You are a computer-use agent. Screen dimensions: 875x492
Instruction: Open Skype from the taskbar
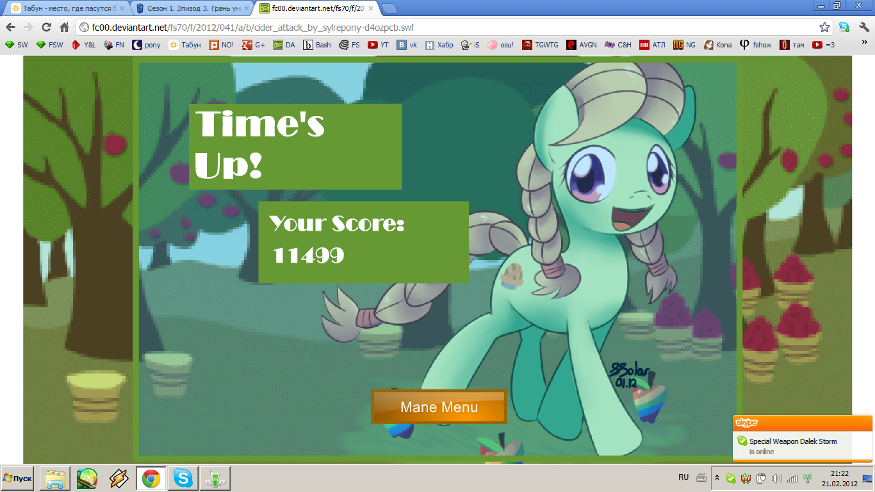[x=183, y=479]
